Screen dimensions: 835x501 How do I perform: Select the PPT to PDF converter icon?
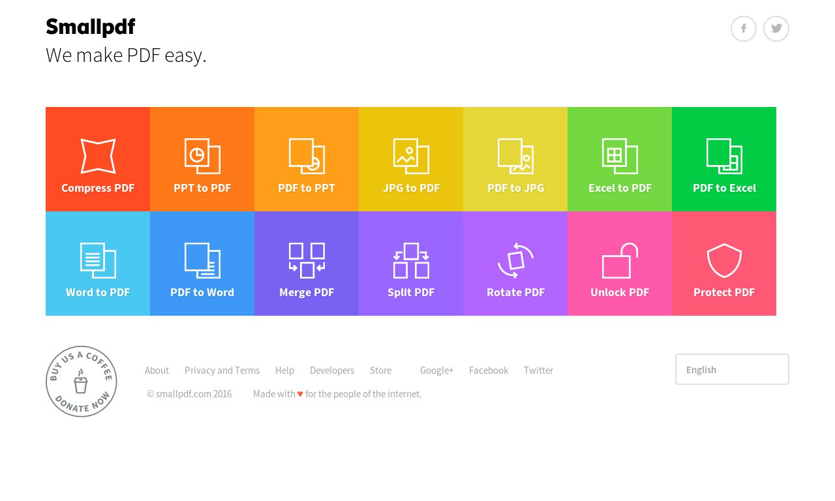202,156
